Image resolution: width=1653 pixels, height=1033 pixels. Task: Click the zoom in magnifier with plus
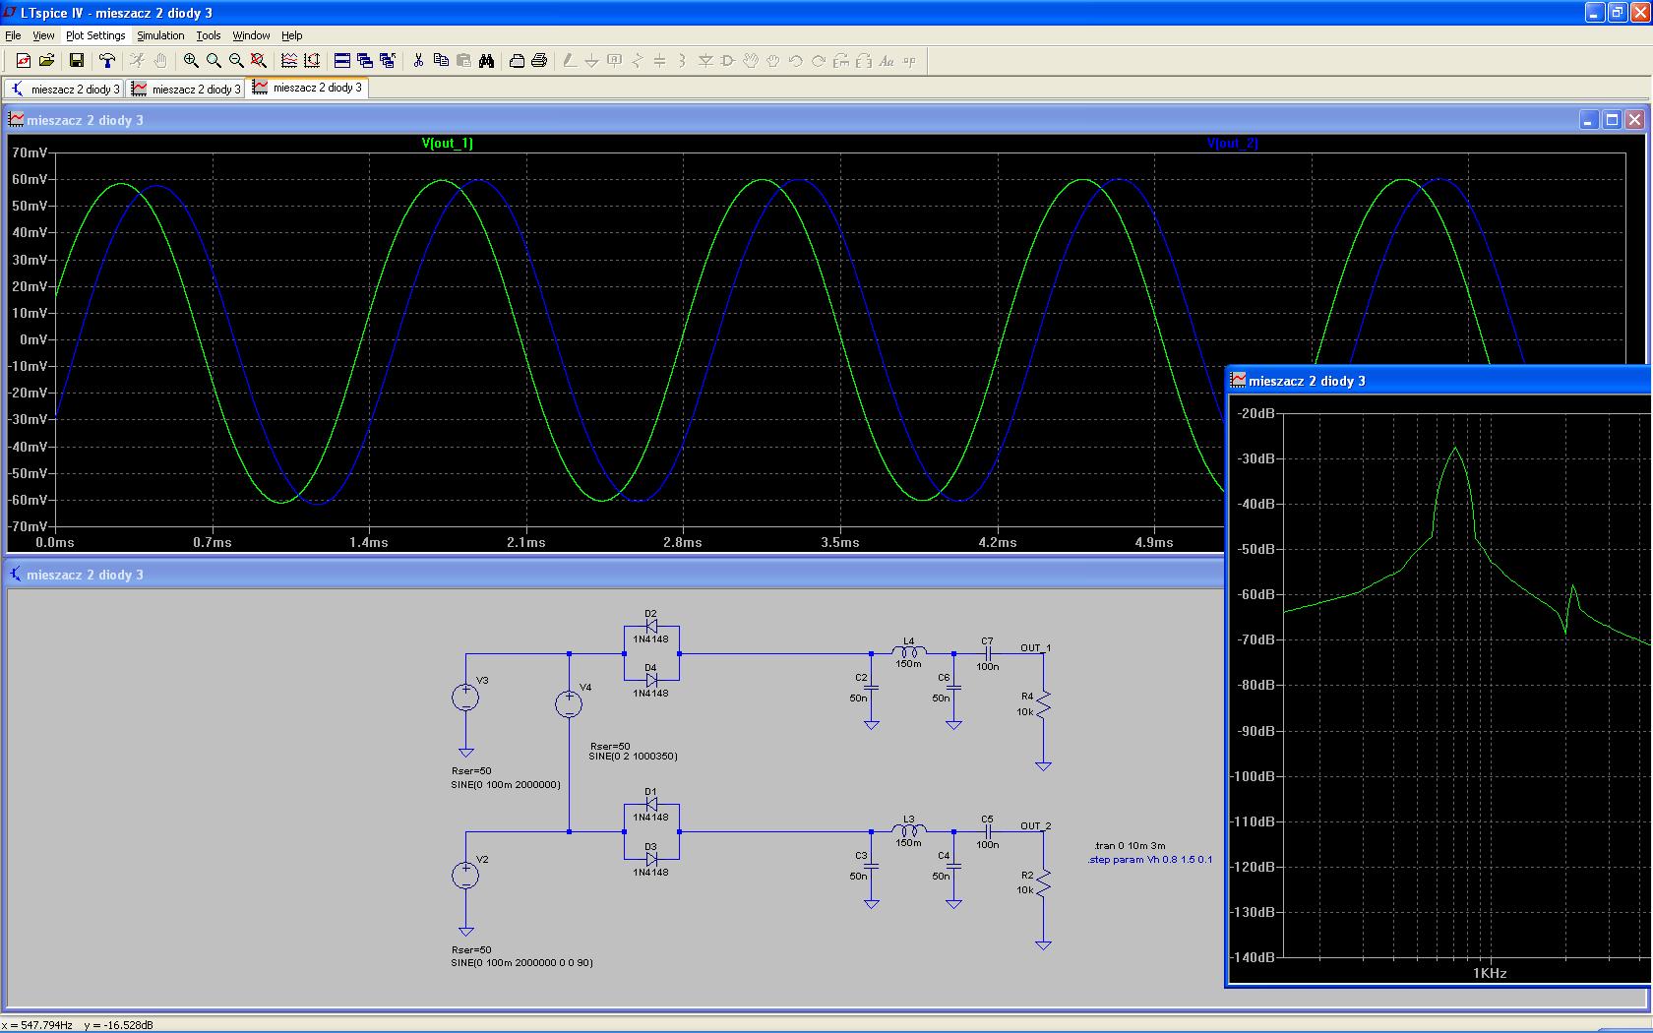click(191, 61)
